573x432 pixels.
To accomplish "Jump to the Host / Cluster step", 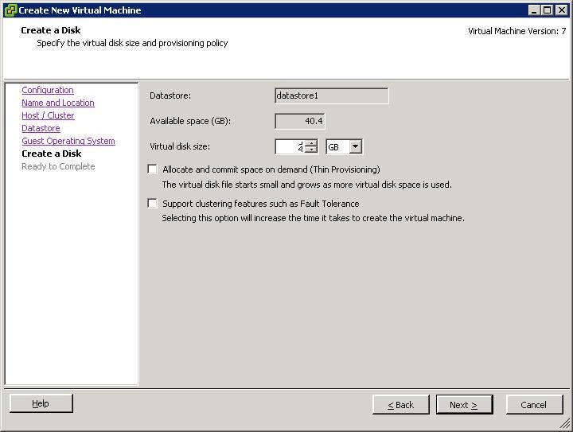I will coord(48,115).
